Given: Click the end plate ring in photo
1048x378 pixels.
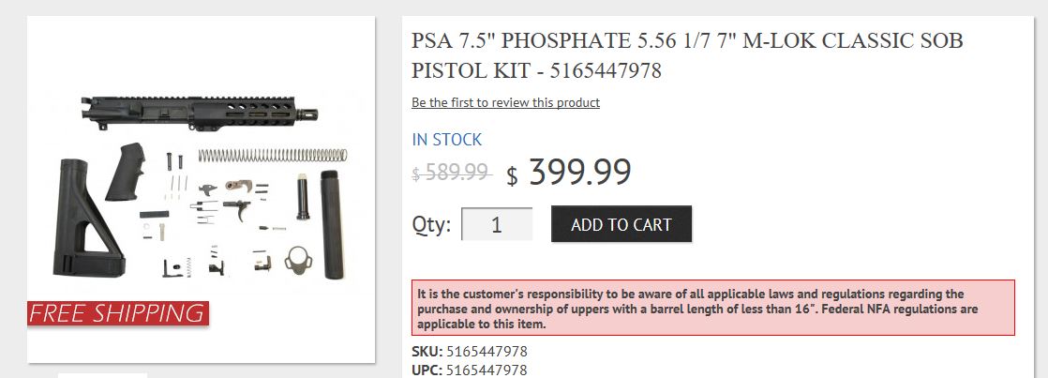Looking at the screenshot, I should 297,260.
